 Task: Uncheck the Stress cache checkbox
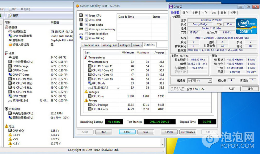click(x=86, y=24)
